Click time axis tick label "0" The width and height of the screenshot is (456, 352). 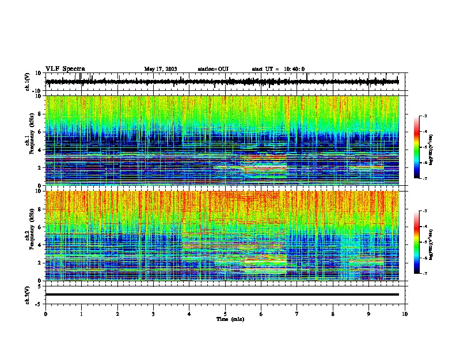45,314
